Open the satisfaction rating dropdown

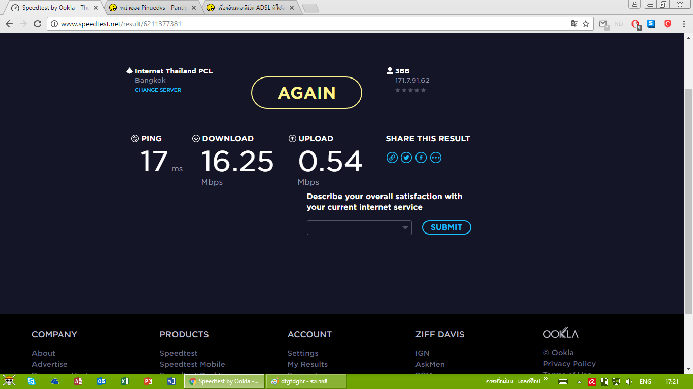click(x=359, y=227)
